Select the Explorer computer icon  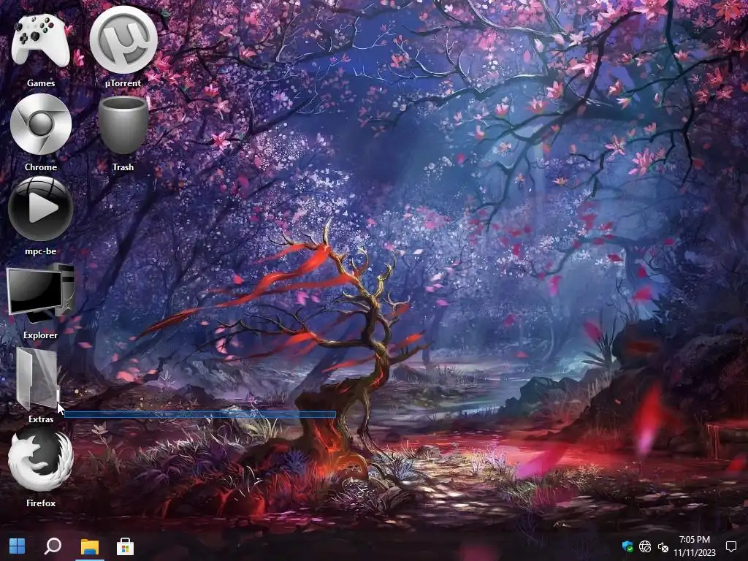coord(41,293)
